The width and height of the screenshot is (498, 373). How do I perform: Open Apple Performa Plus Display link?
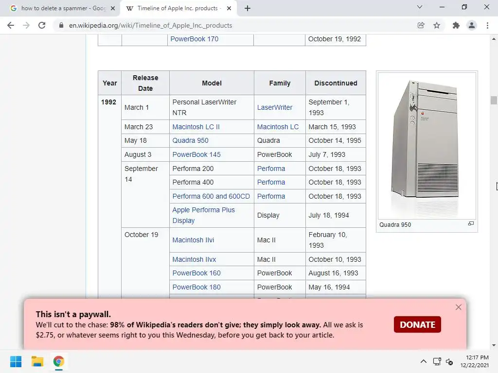[x=204, y=215]
